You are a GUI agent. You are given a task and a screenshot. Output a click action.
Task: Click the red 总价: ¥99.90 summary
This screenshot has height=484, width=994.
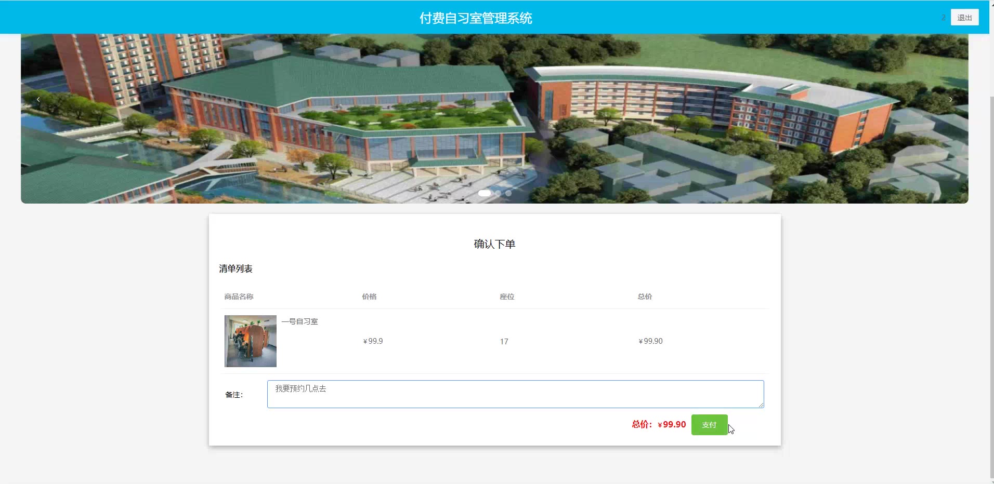[659, 424]
